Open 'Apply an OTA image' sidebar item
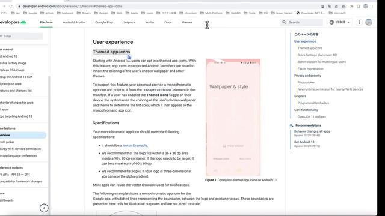 click(12, 70)
